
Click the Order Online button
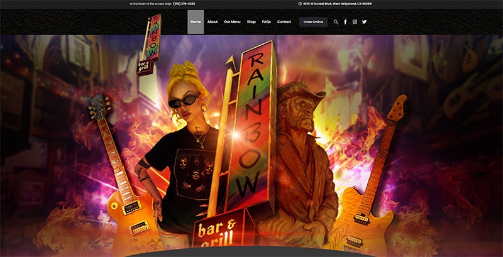(313, 22)
